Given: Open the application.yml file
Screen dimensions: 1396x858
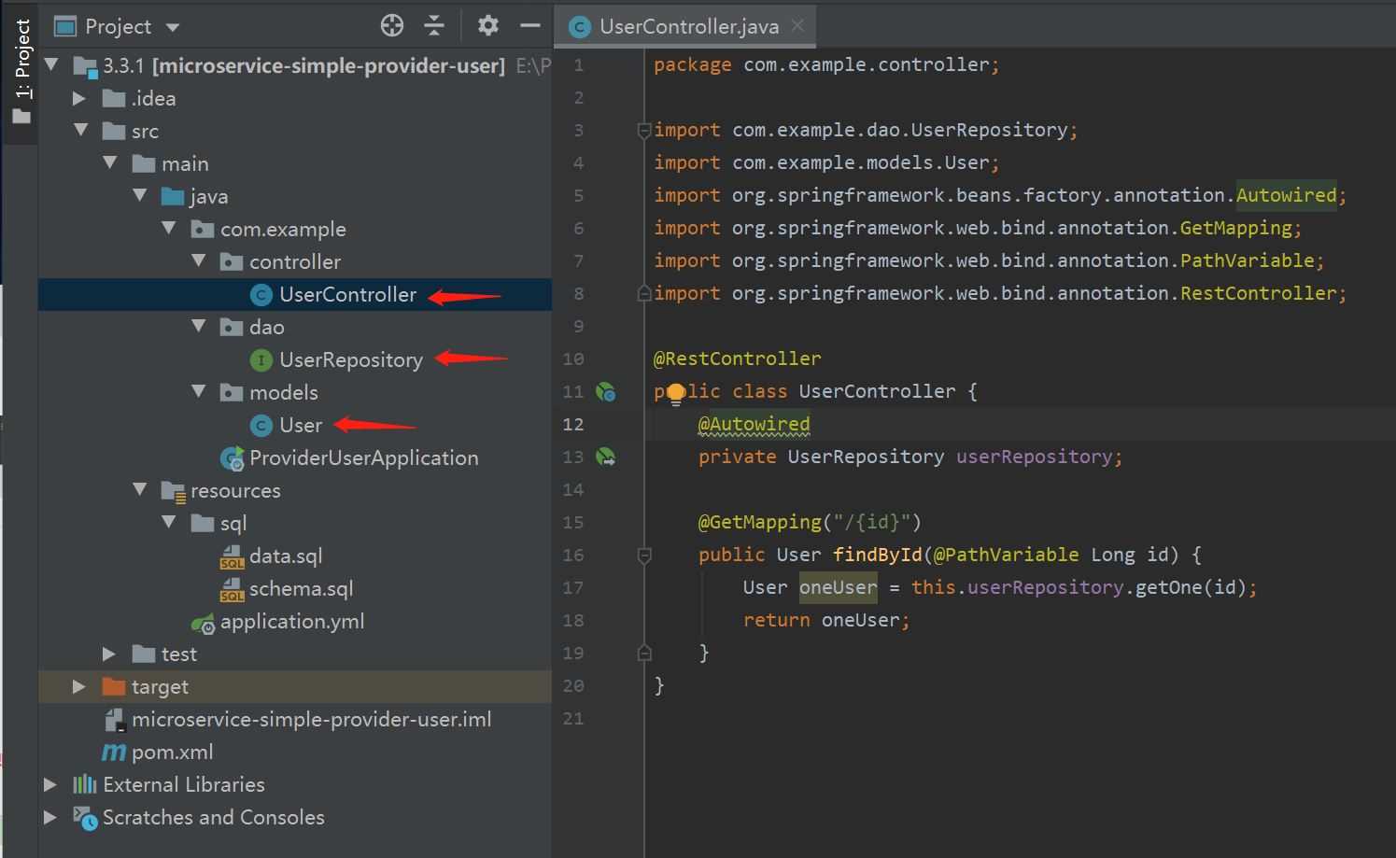Looking at the screenshot, I should [x=291, y=622].
